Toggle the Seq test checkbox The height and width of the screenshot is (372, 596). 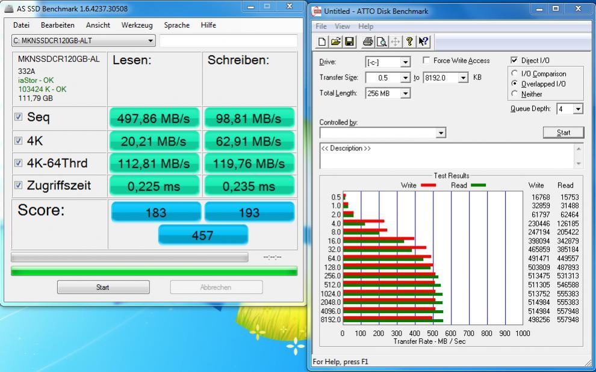(x=18, y=117)
